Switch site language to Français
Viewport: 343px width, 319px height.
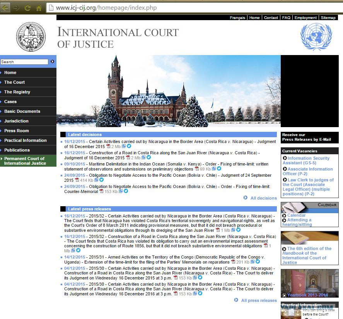pos(237,18)
